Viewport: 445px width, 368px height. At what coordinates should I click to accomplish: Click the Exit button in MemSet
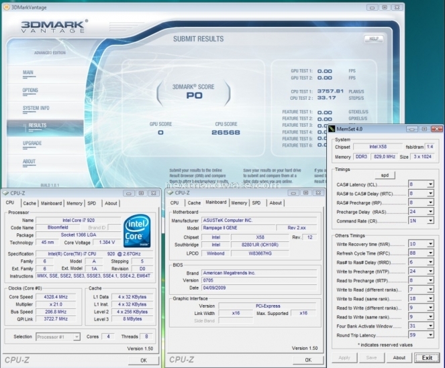coord(427,358)
